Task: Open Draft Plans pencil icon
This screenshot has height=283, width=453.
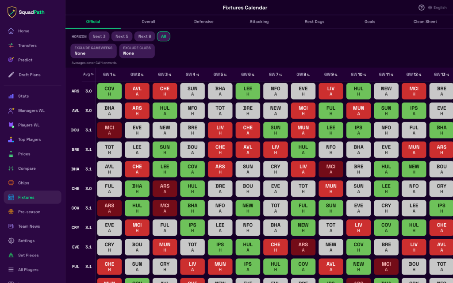Action: coord(11,74)
